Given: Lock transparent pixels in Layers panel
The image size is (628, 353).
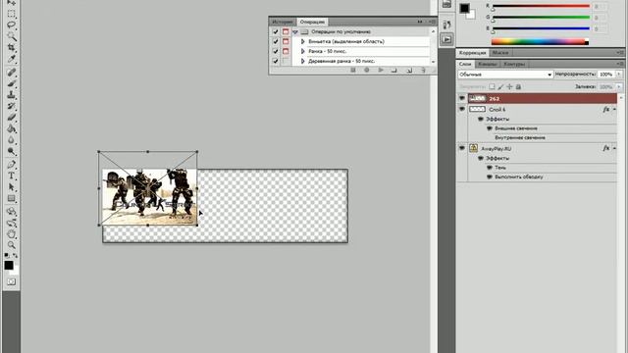Looking at the screenshot, I should (x=492, y=86).
